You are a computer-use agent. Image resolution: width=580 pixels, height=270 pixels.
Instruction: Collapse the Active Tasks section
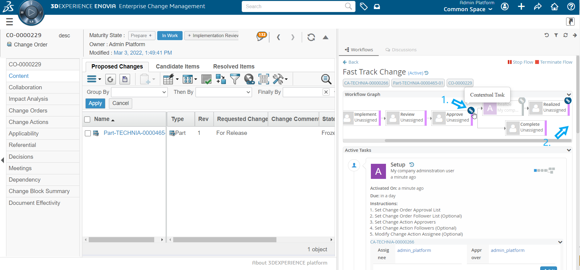(569, 150)
